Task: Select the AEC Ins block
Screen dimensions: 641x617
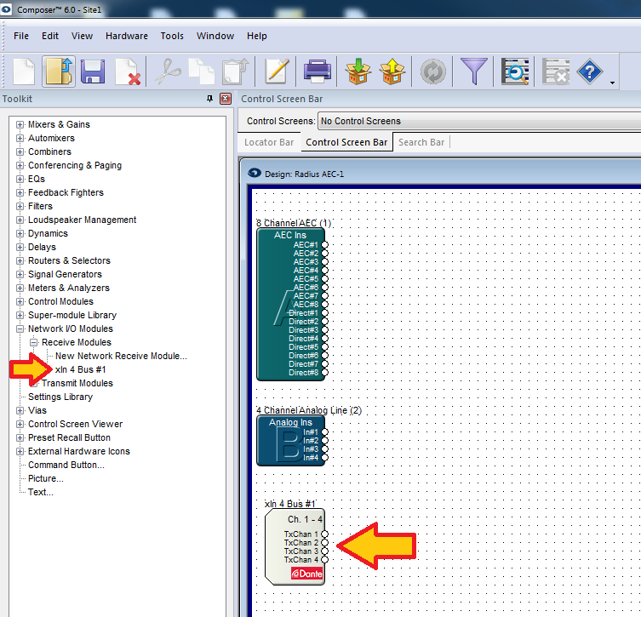Action: pos(290,304)
